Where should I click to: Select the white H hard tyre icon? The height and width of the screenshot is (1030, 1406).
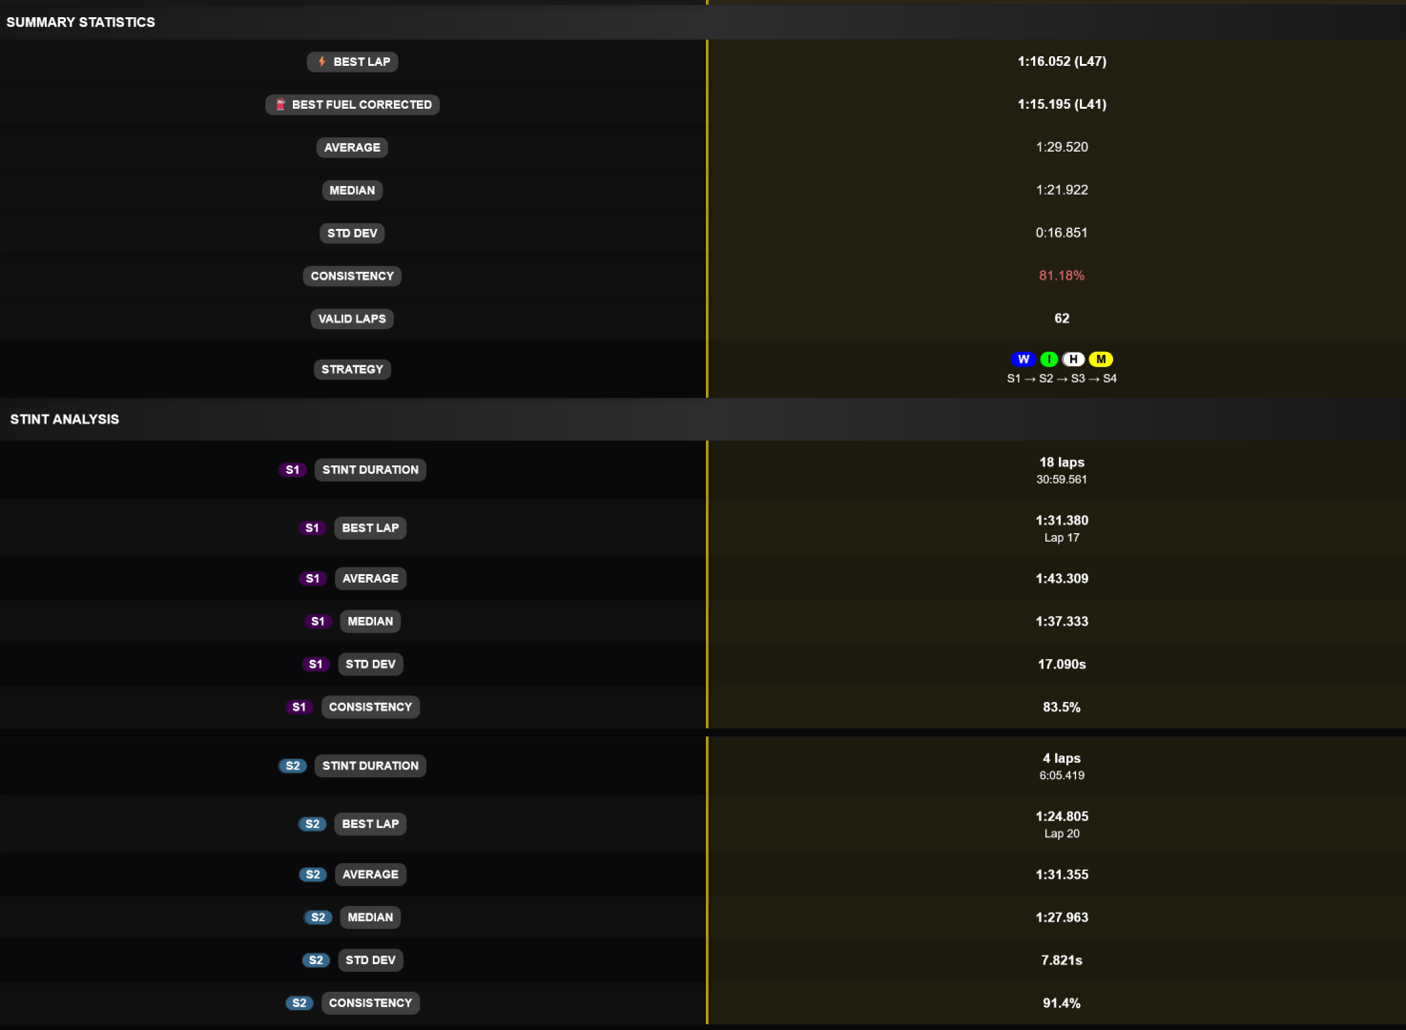1074,360
